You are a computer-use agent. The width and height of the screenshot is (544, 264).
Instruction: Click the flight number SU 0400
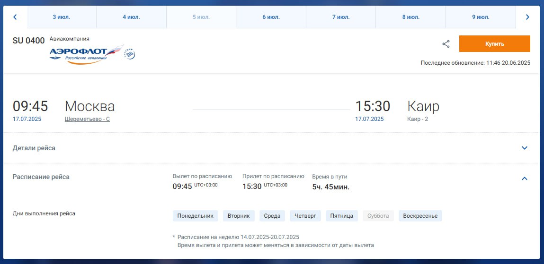click(28, 41)
